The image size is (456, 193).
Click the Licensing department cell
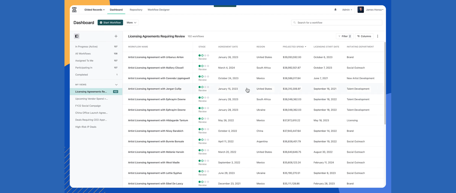tap(352, 120)
